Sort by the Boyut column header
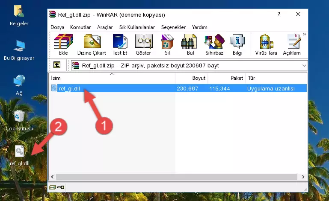This screenshot has height=201, width=329. 191,78
